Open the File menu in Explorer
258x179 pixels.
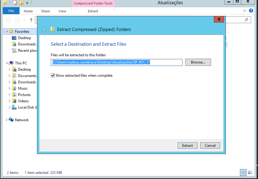(11, 11)
